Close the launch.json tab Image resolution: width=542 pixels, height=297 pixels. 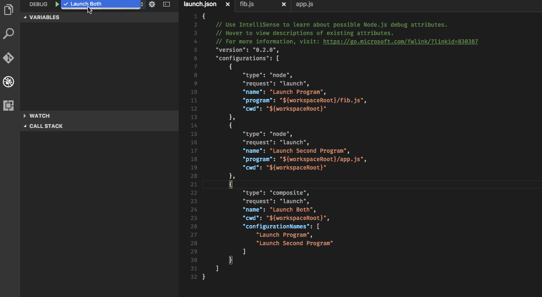pyautogui.click(x=227, y=4)
